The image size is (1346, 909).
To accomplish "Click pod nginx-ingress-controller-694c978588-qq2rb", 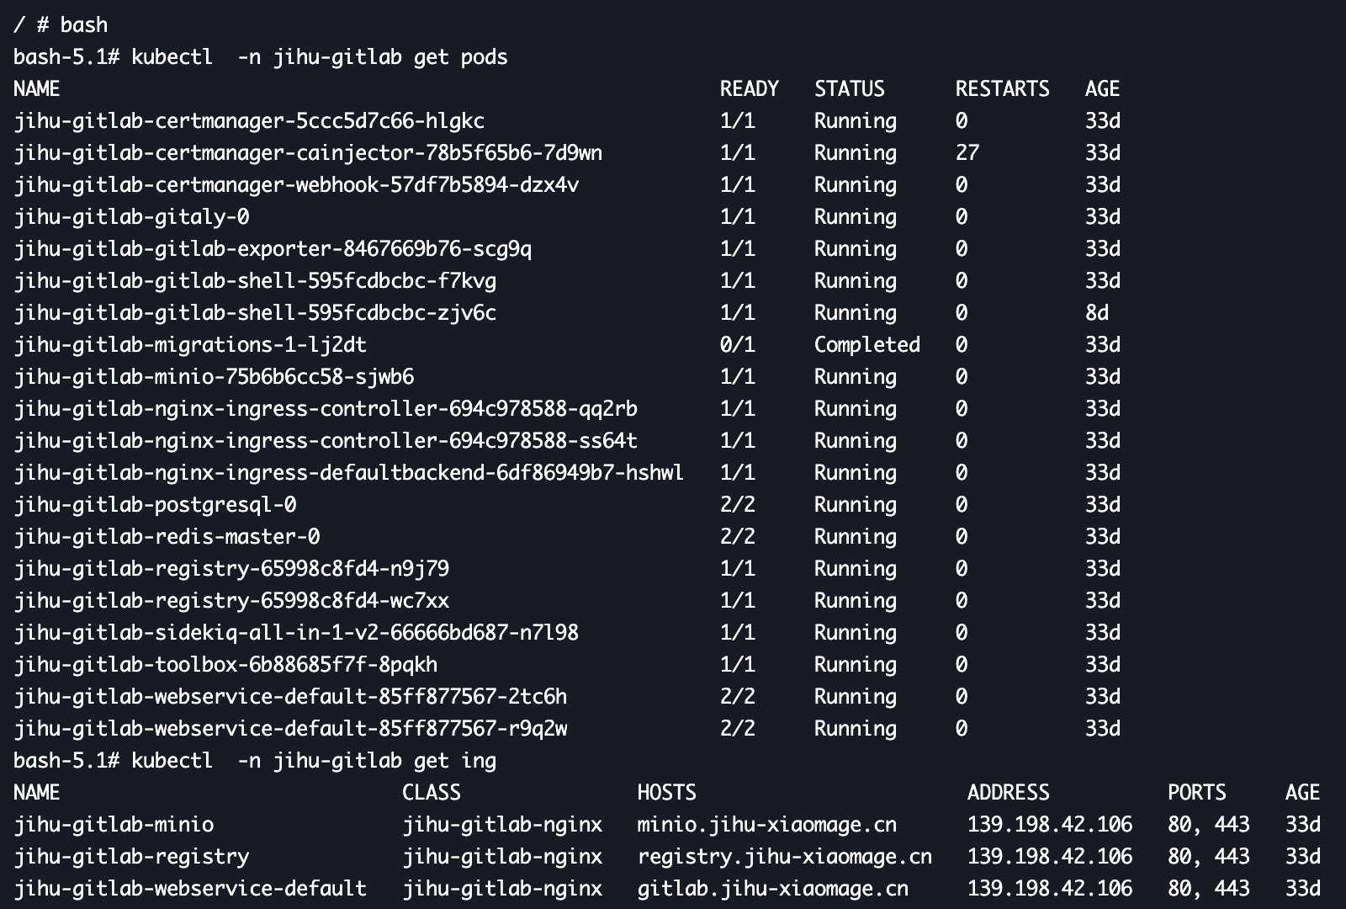I will tap(326, 409).
